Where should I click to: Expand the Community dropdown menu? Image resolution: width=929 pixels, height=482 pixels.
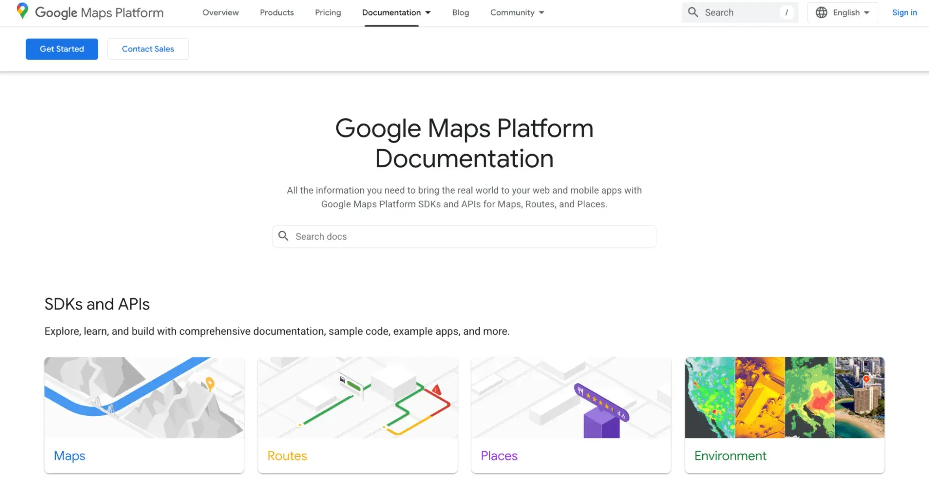point(517,13)
